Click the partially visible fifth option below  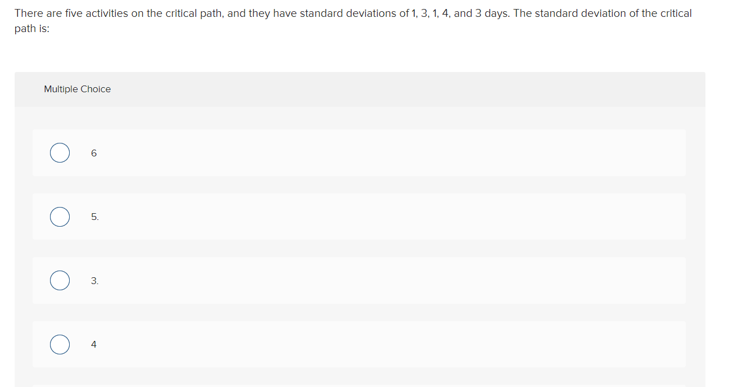359,385
